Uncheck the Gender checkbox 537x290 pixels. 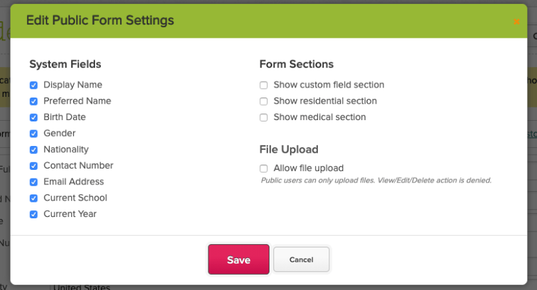coord(33,133)
